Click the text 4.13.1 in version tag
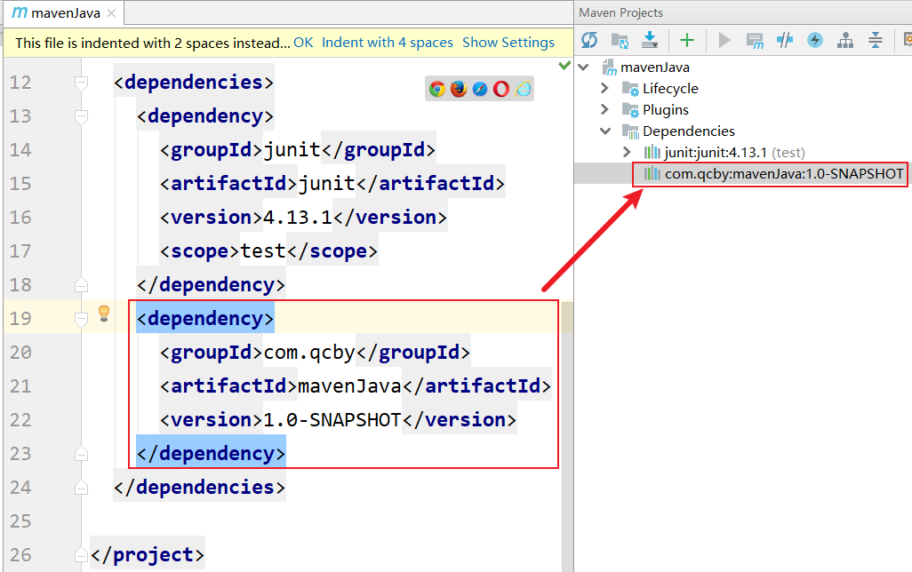The height and width of the screenshot is (572, 912). pyautogui.click(x=298, y=218)
